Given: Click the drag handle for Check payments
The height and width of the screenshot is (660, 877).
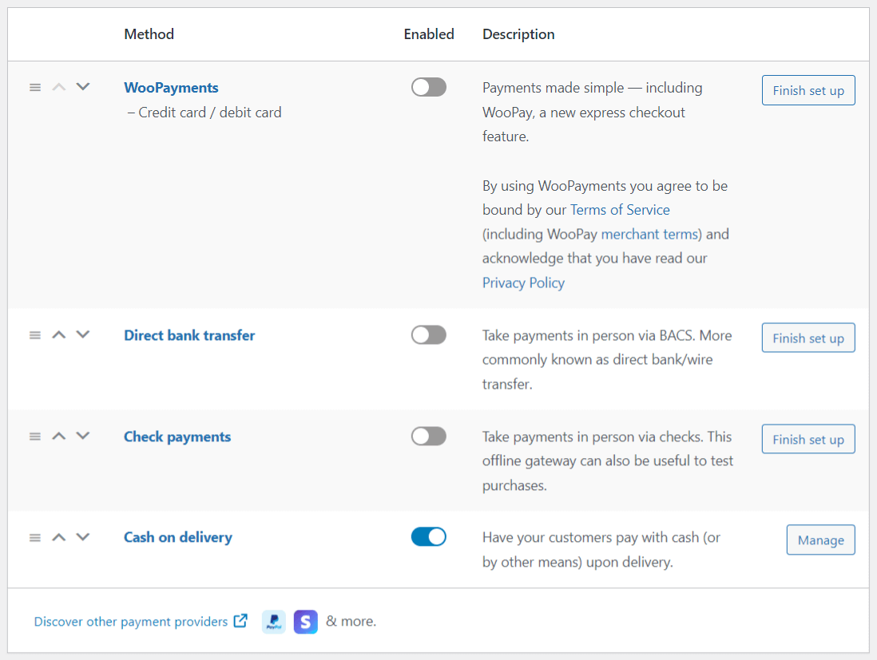Looking at the screenshot, I should point(34,436).
